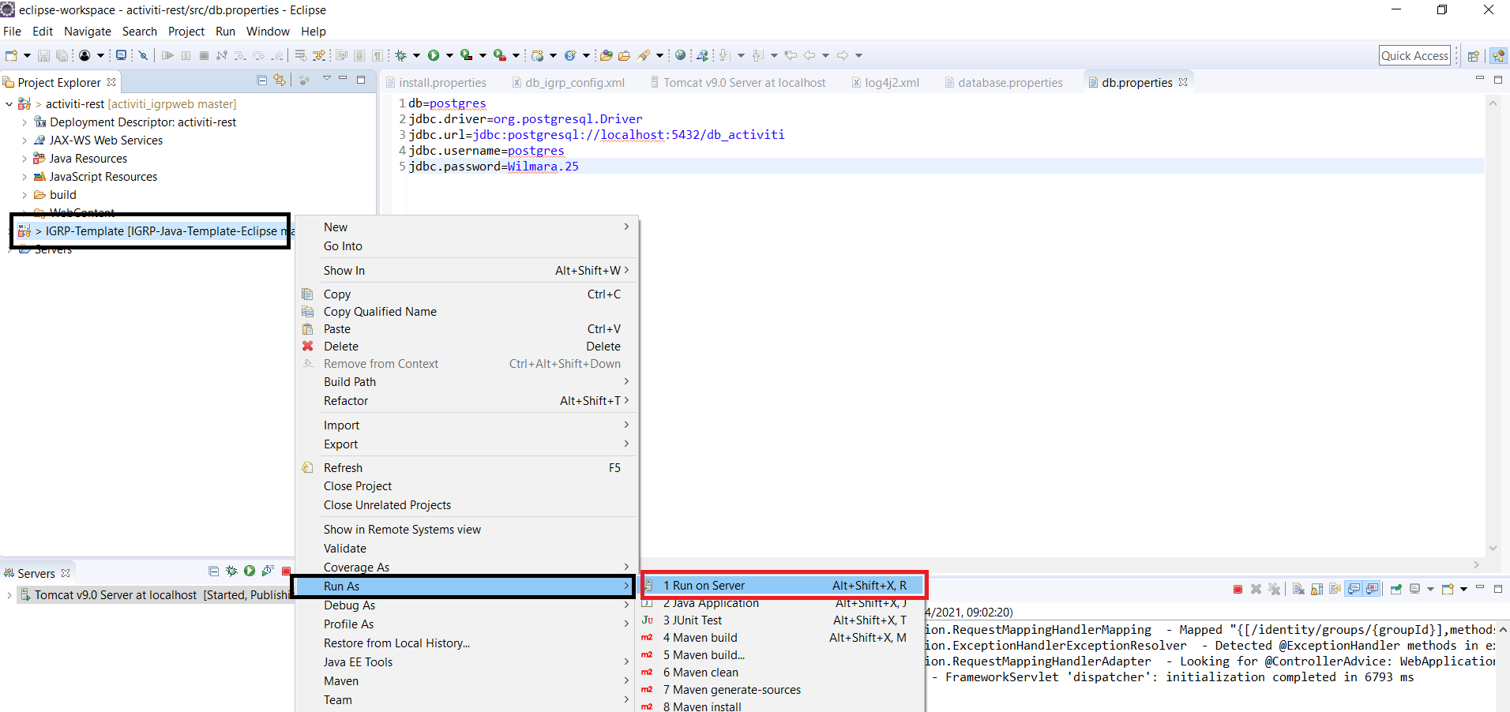Click the editor vertical scrollbar down arrow
This screenshot has height=712, width=1510.
1493,548
